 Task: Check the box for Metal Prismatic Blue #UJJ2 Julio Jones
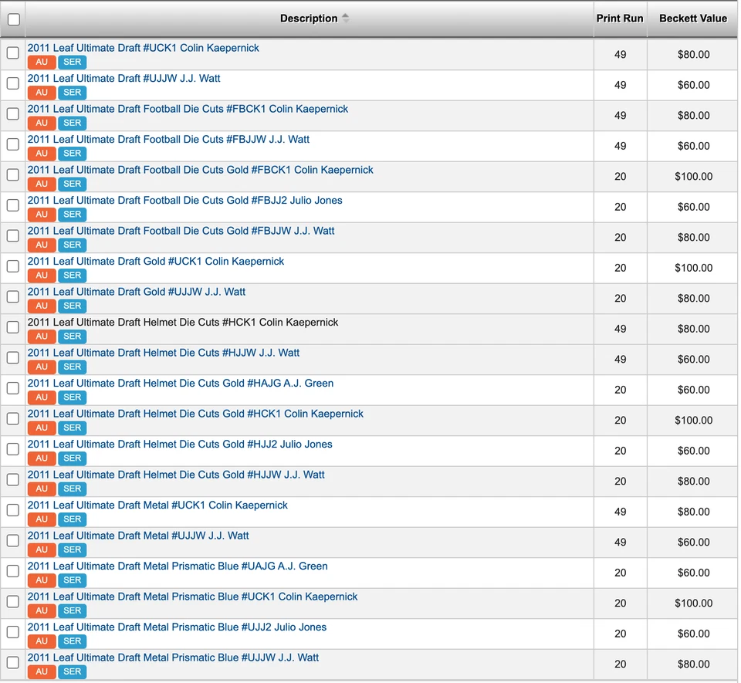point(13,631)
